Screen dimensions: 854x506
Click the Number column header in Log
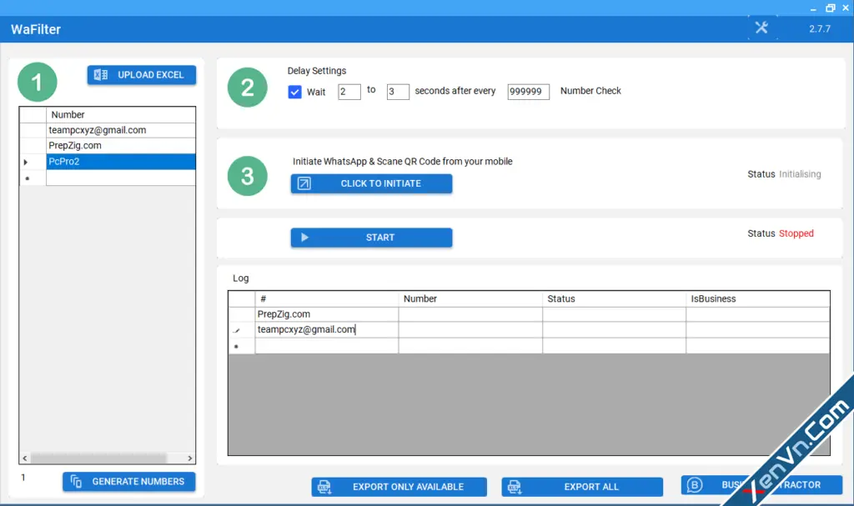tap(470, 299)
